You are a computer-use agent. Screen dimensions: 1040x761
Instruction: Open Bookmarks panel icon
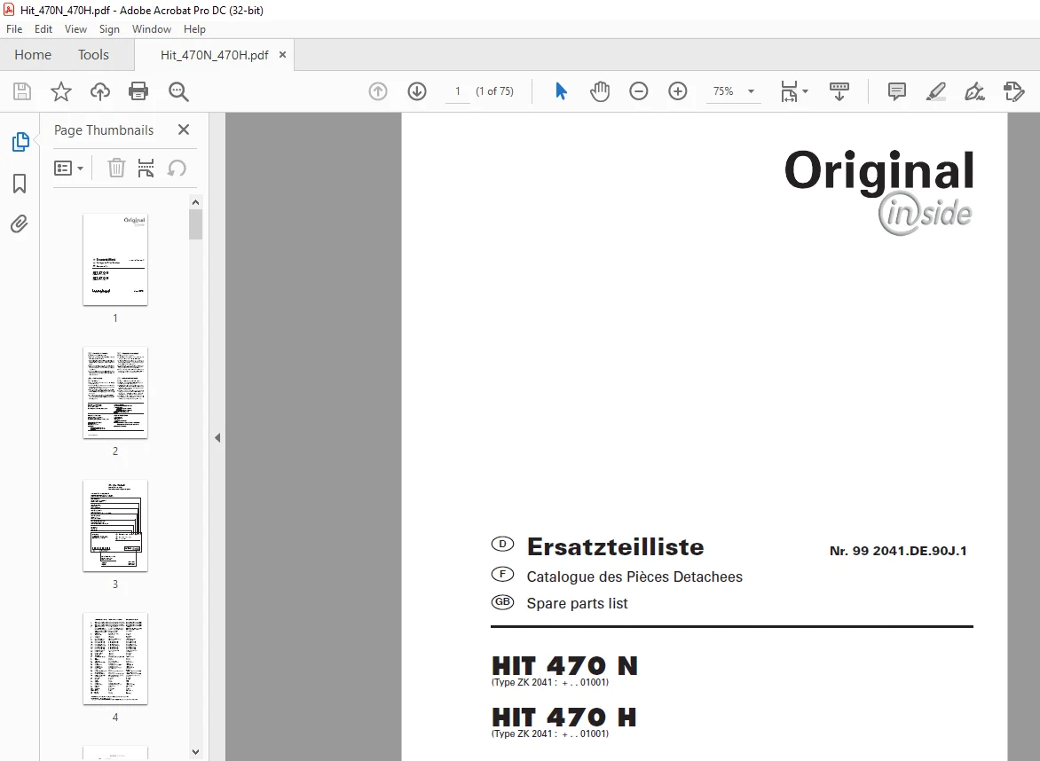[x=20, y=184]
